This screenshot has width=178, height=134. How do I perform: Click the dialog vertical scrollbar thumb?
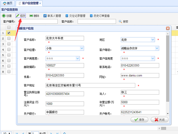[168, 68]
